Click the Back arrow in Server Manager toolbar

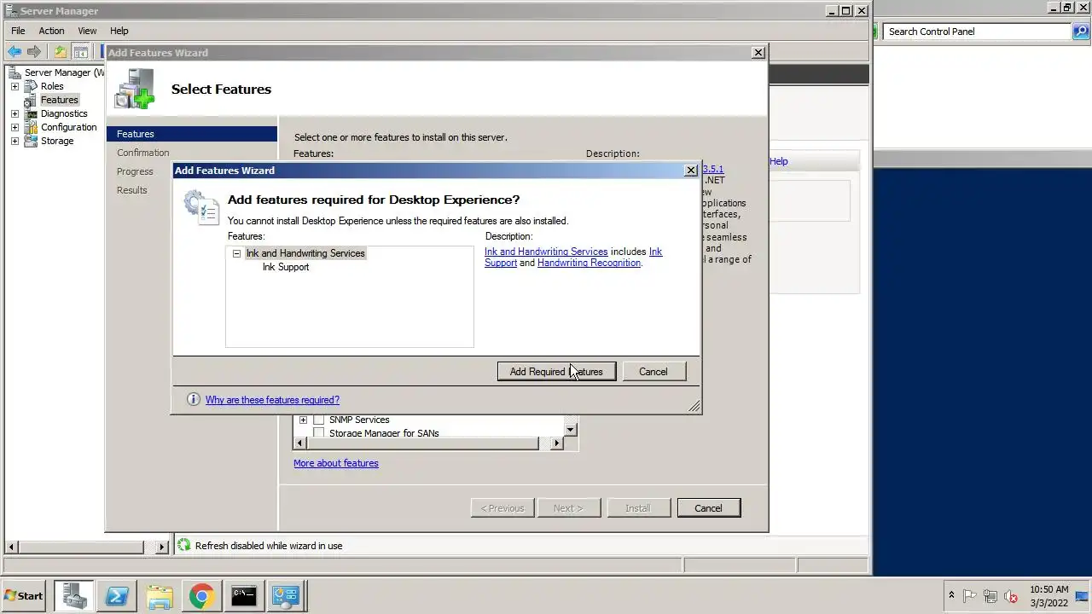(x=15, y=52)
